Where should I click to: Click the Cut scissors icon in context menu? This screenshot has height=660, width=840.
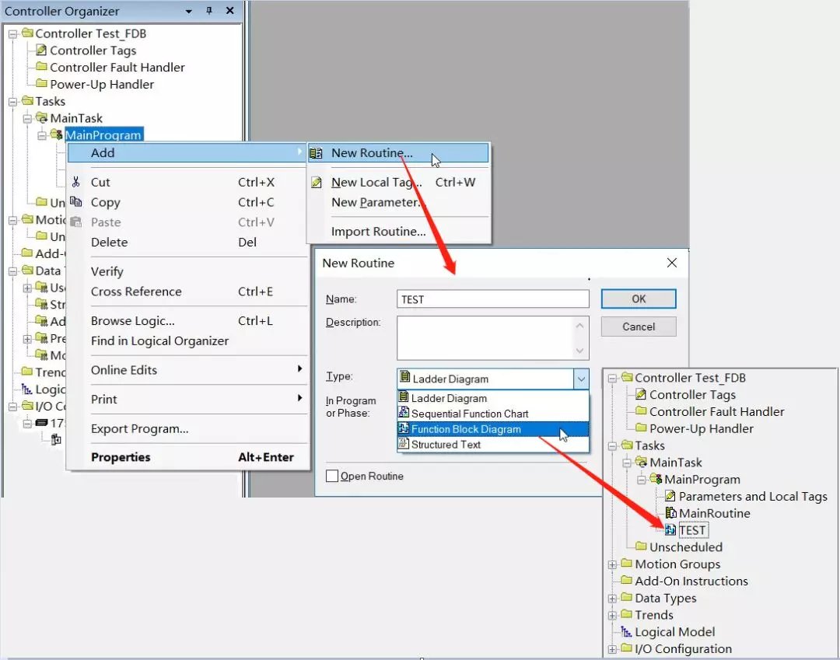pyautogui.click(x=78, y=182)
